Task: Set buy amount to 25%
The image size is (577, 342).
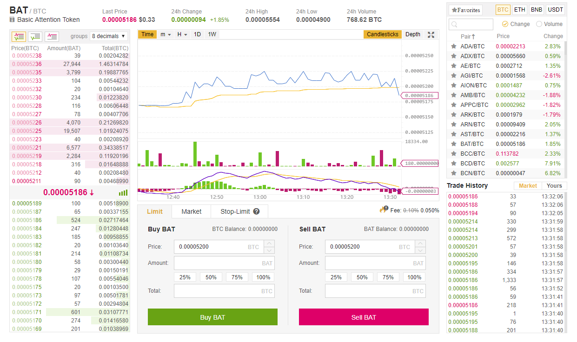Action: [185, 277]
